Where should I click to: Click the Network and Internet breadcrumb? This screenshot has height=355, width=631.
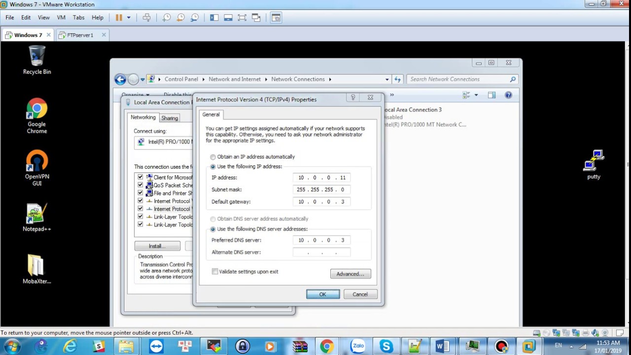tap(235, 79)
